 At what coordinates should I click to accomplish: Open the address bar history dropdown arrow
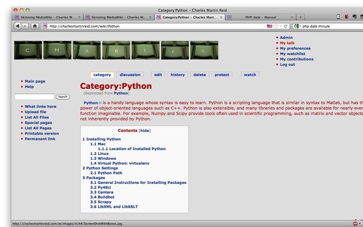(x=280, y=26)
